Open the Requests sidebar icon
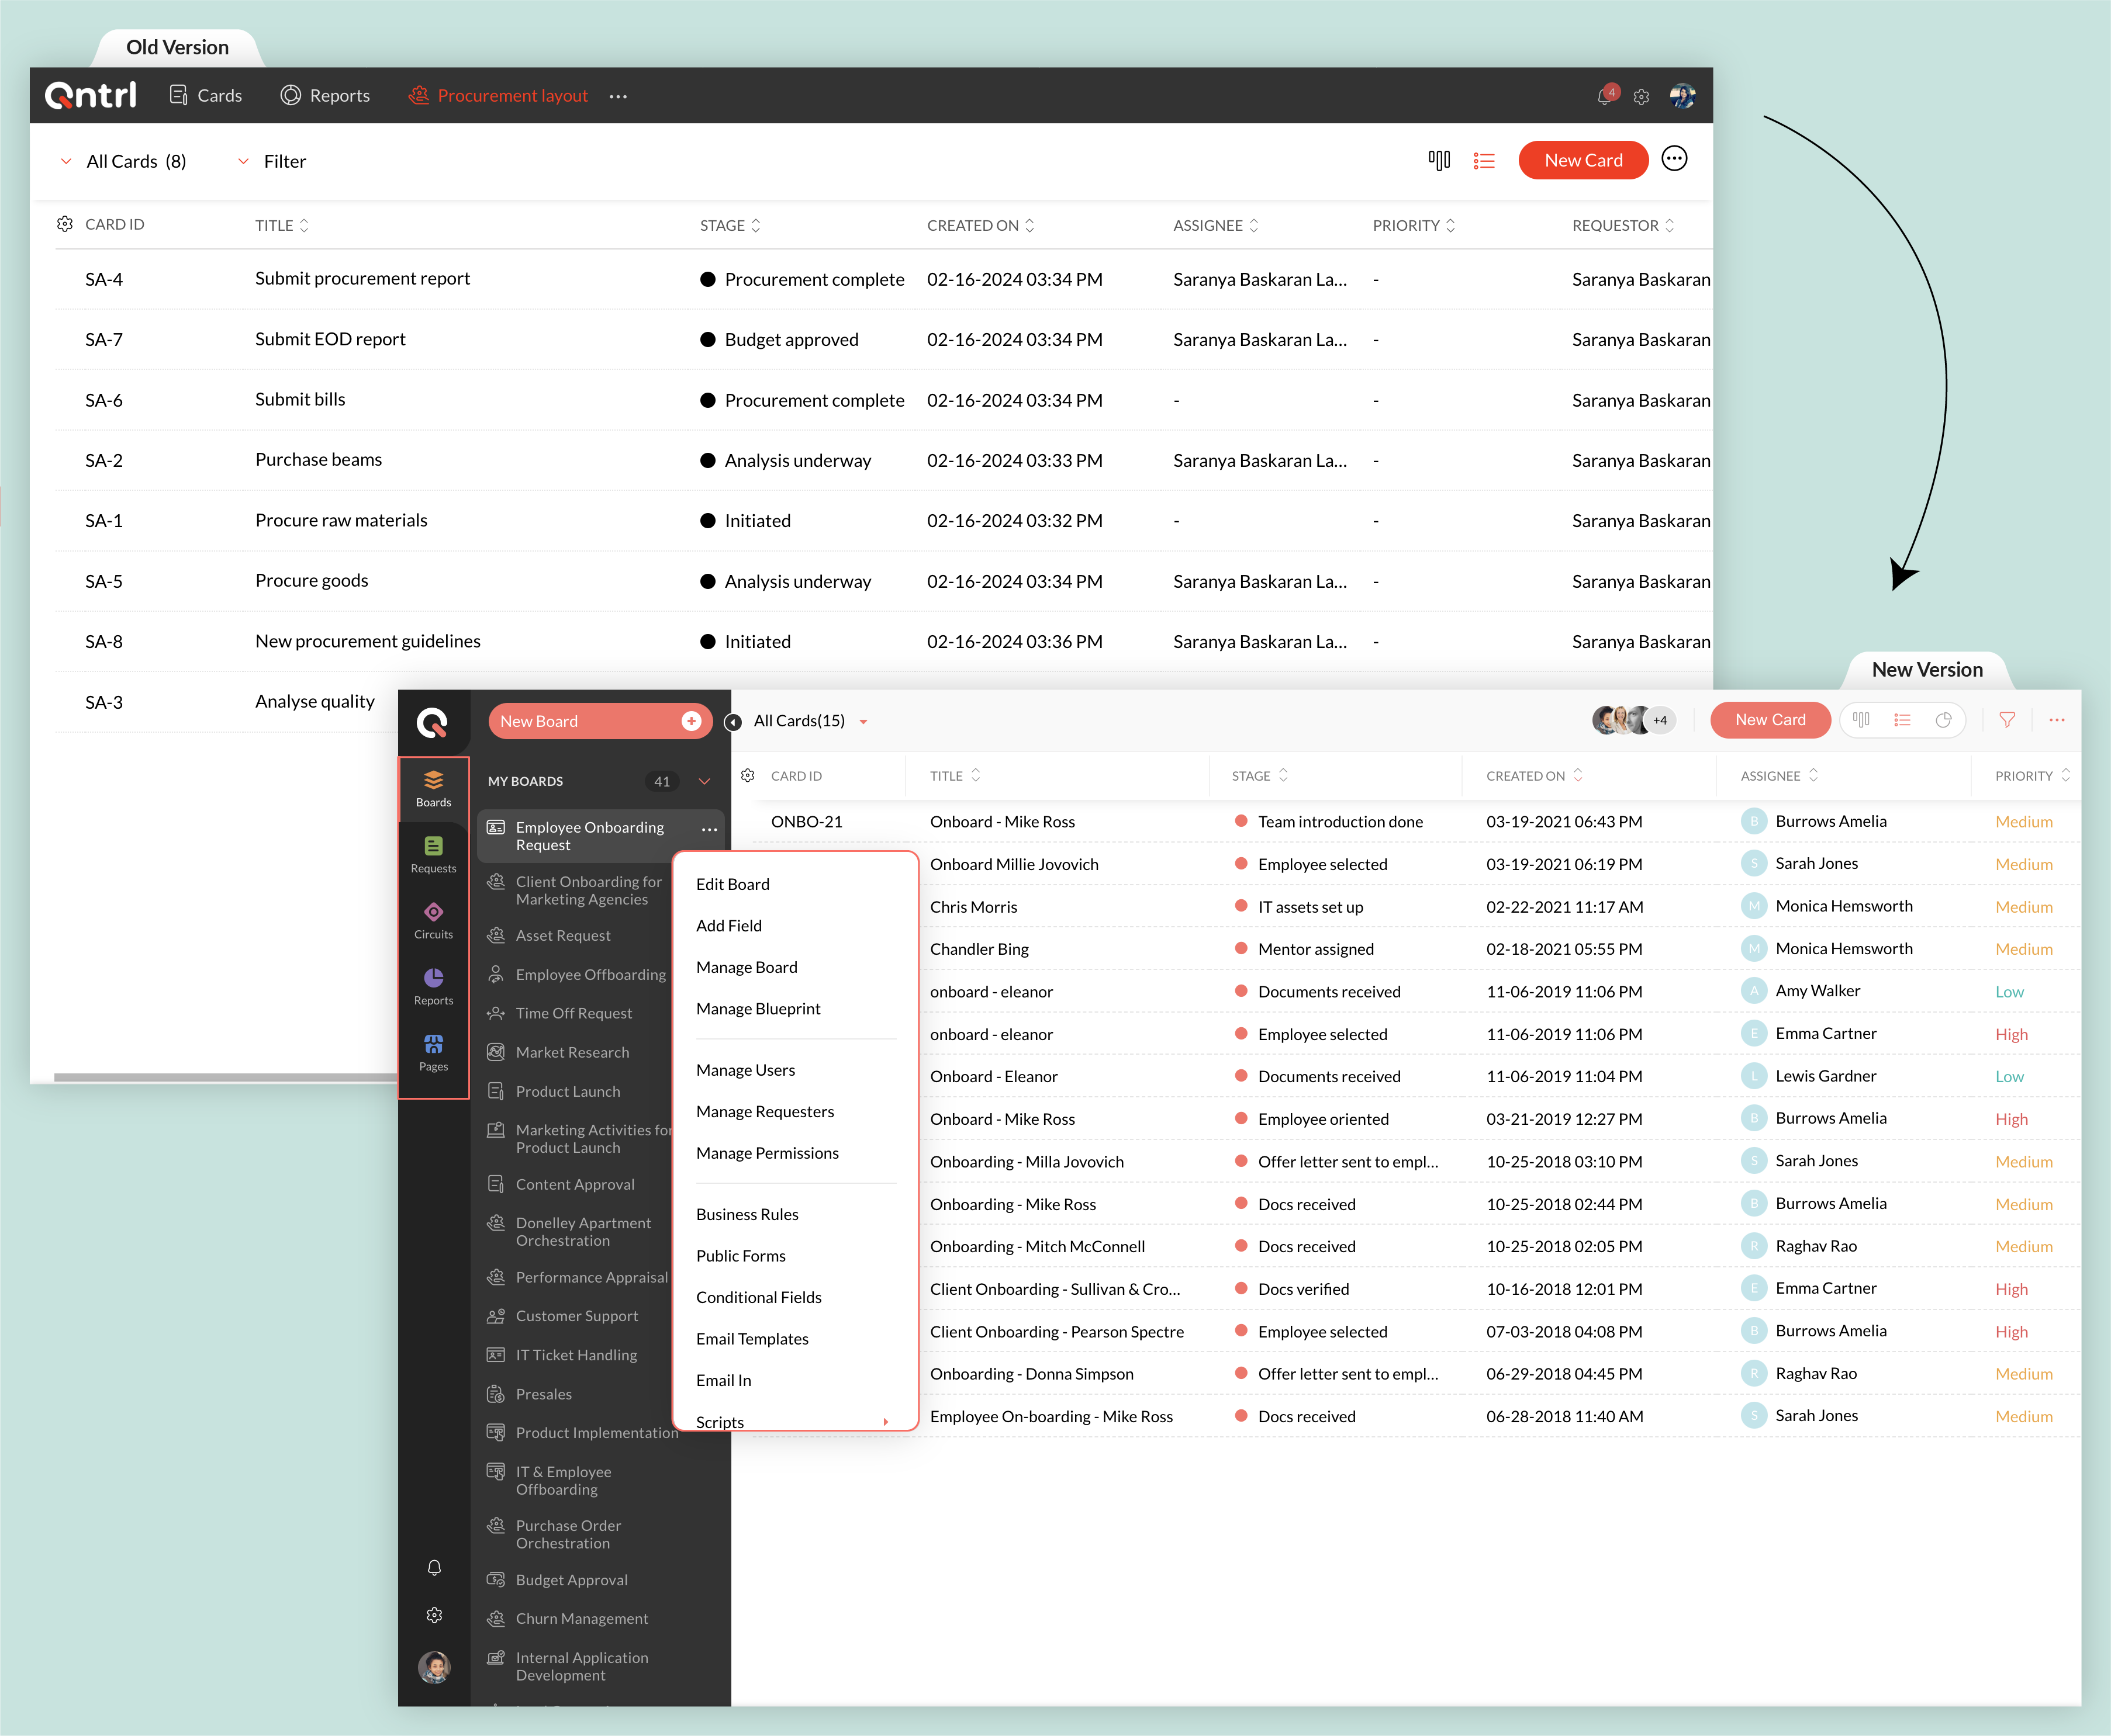The height and width of the screenshot is (1736, 2111). coord(433,854)
